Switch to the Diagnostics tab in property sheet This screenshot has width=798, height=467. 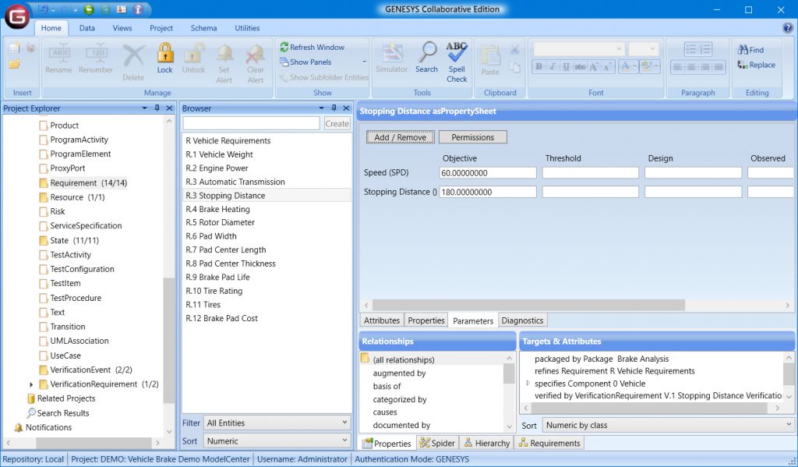pyautogui.click(x=522, y=320)
